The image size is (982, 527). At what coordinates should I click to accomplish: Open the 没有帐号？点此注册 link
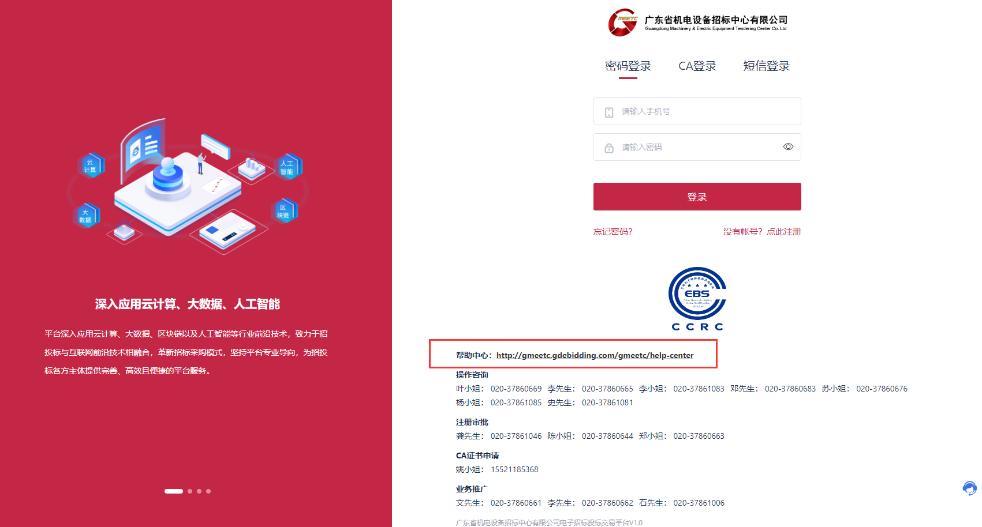(762, 232)
